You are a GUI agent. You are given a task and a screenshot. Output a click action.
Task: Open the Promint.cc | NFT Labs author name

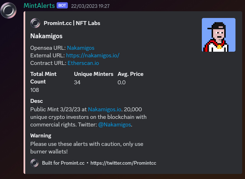click(72, 23)
